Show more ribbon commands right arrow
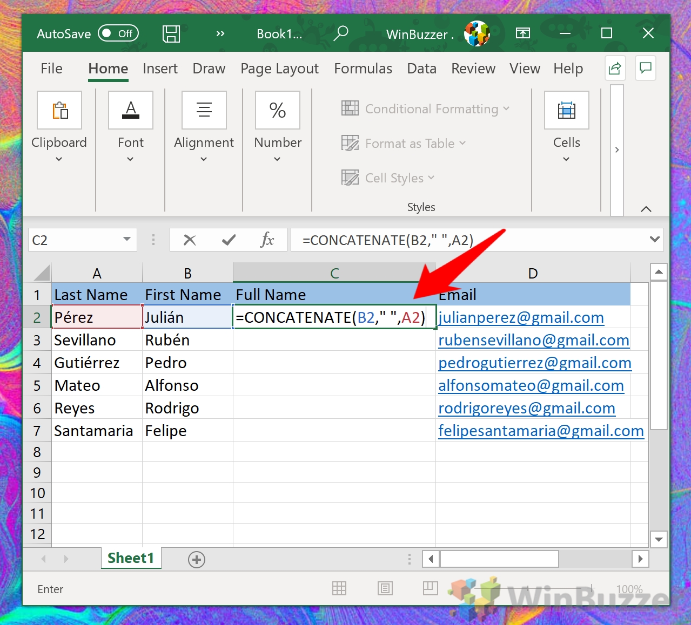This screenshot has width=691, height=625. (x=617, y=150)
